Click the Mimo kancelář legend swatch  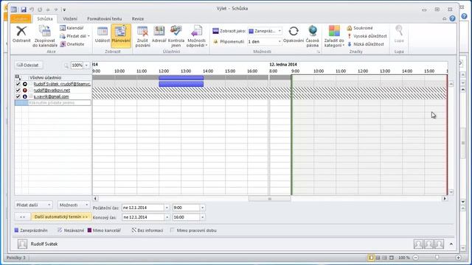tap(89, 230)
